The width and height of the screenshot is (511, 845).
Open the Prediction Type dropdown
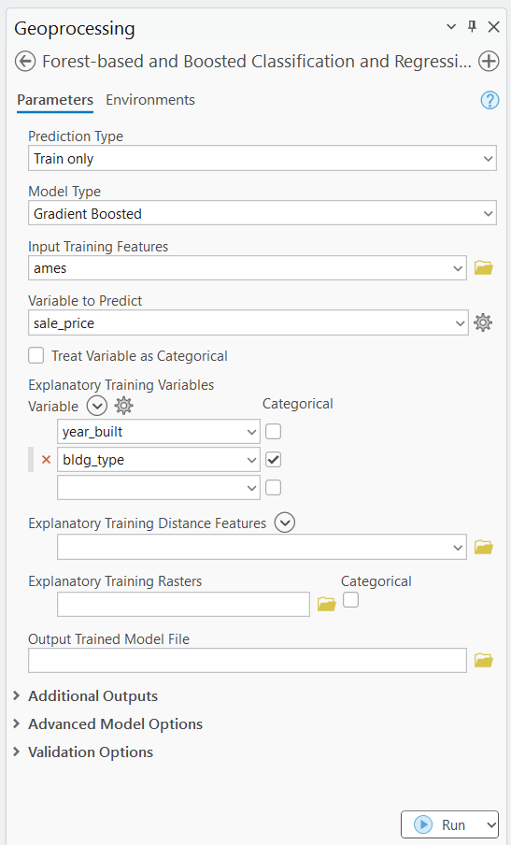pos(263,159)
